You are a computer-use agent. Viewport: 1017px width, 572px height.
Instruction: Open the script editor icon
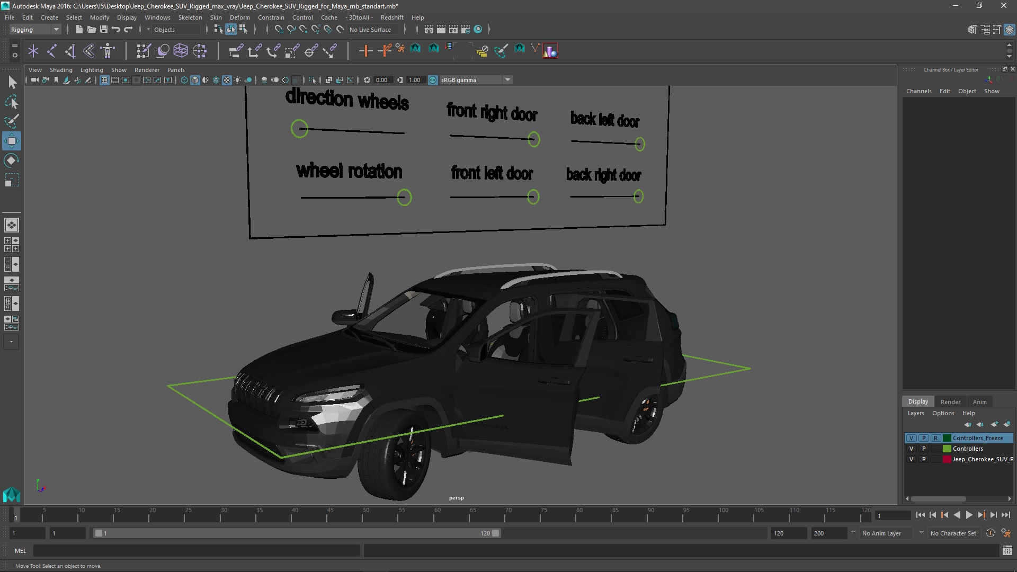pos(1007,551)
